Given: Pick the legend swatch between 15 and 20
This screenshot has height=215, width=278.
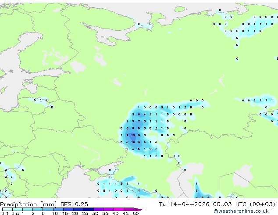Looking at the screenshot, I should [68, 209].
